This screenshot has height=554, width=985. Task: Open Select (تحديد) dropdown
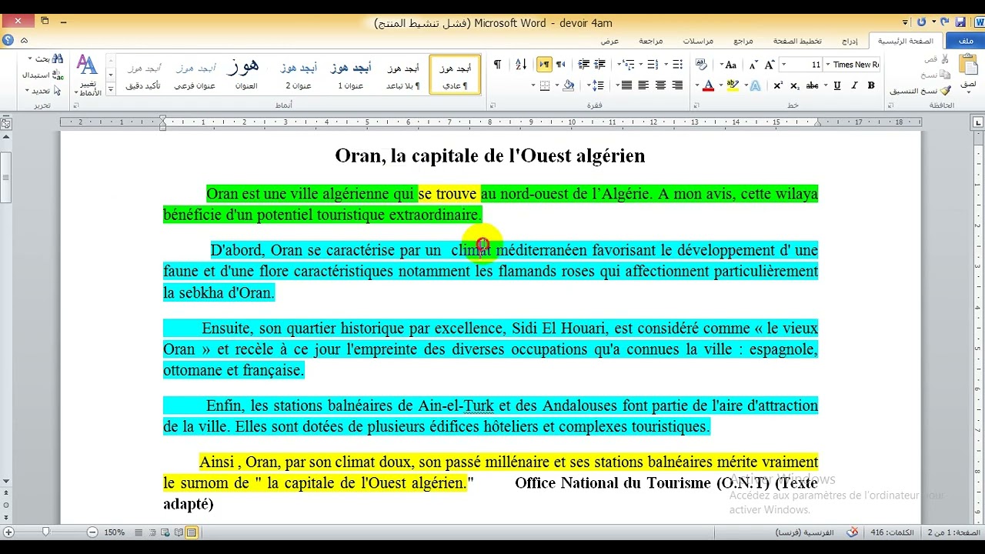click(45, 90)
